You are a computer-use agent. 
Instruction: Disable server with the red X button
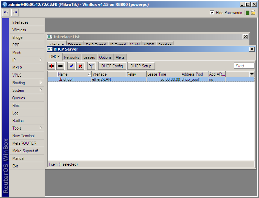[x=80, y=66]
